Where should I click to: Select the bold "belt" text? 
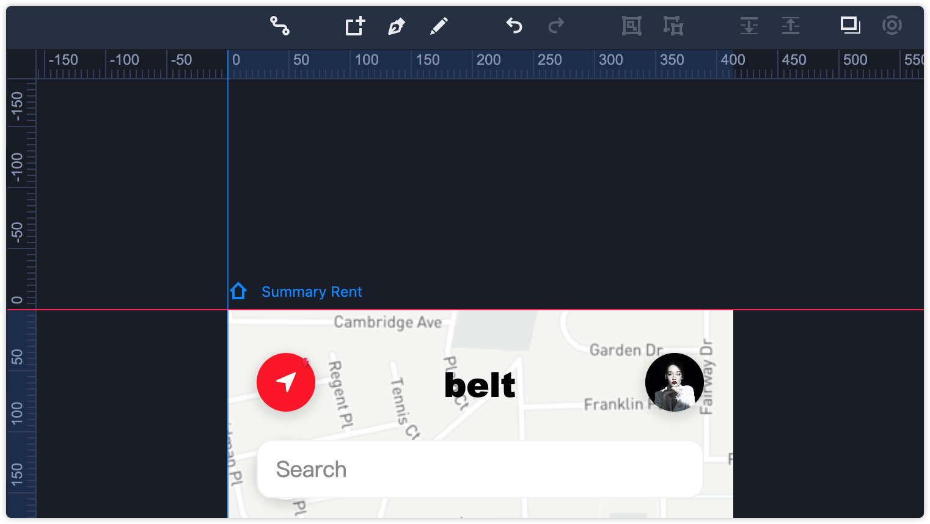click(x=480, y=385)
